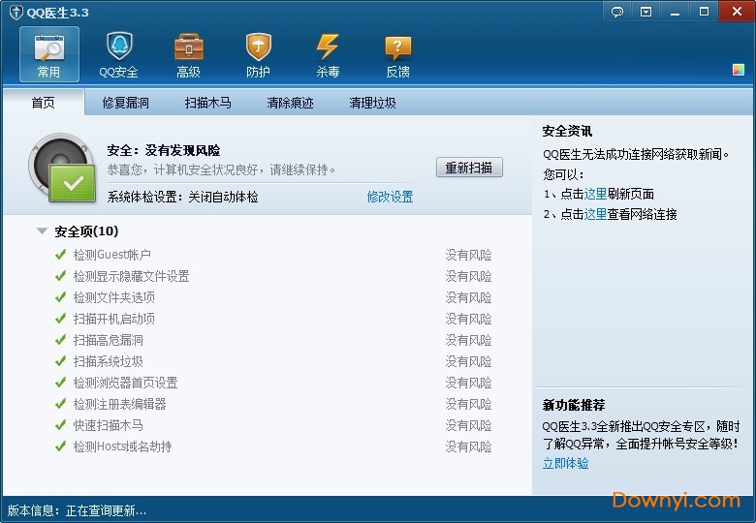756x523 pixels.
Task: Open the 防护 (Protection) shield icon
Action: (x=258, y=54)
